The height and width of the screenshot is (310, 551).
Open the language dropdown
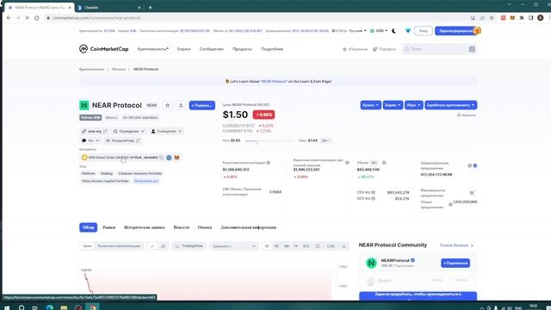point(358,31)
